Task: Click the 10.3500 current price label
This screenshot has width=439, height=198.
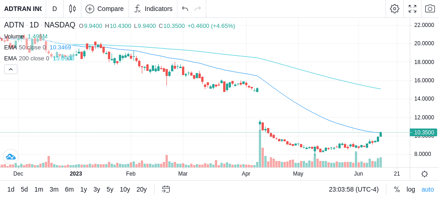Action: (x=423, y=133)
